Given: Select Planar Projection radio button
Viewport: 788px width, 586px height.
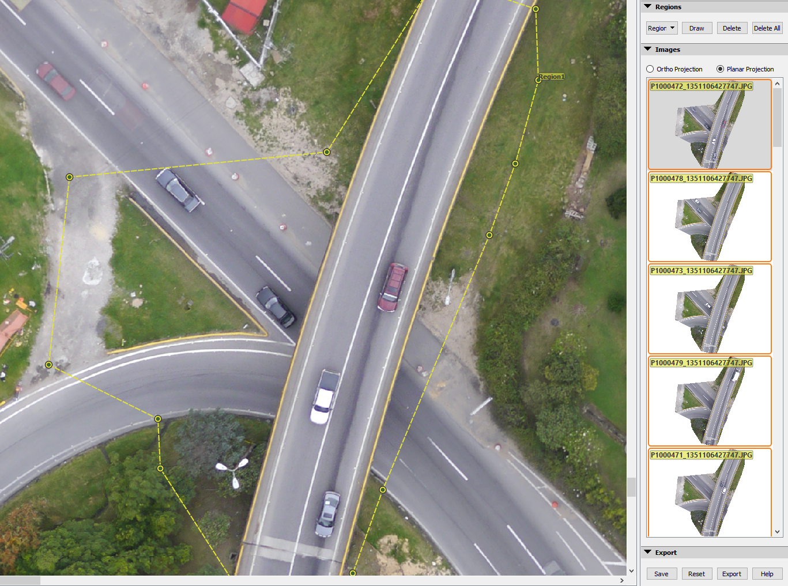Looking at the screenshot, I should click(720, 69).
